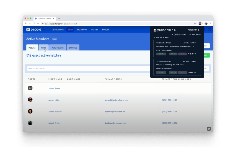Click the Primary Email column header
Image resolution: width=236 pixels, height=147 pixels.
(114, 79)
